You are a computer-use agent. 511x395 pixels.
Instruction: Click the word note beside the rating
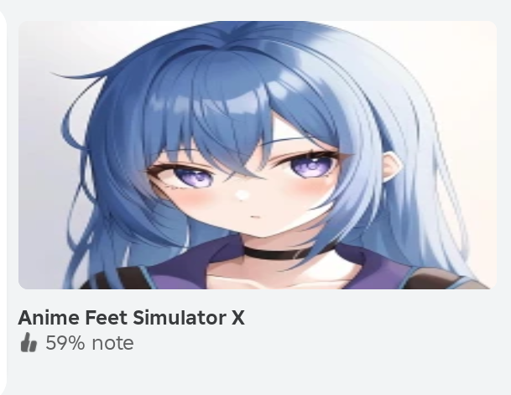coord(112,344)
